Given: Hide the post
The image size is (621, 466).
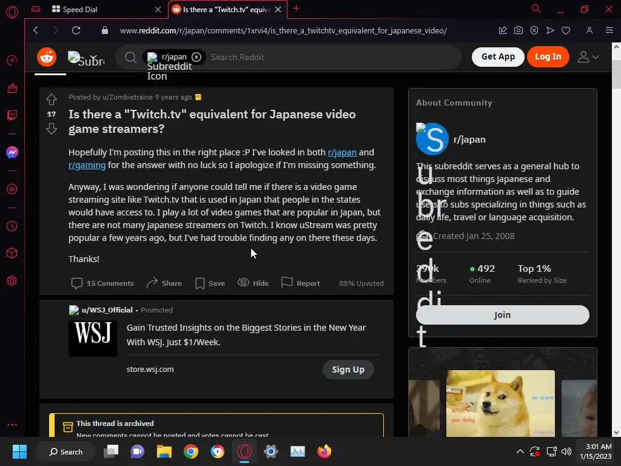Looking at the screenshot, I should coord(253,283).
